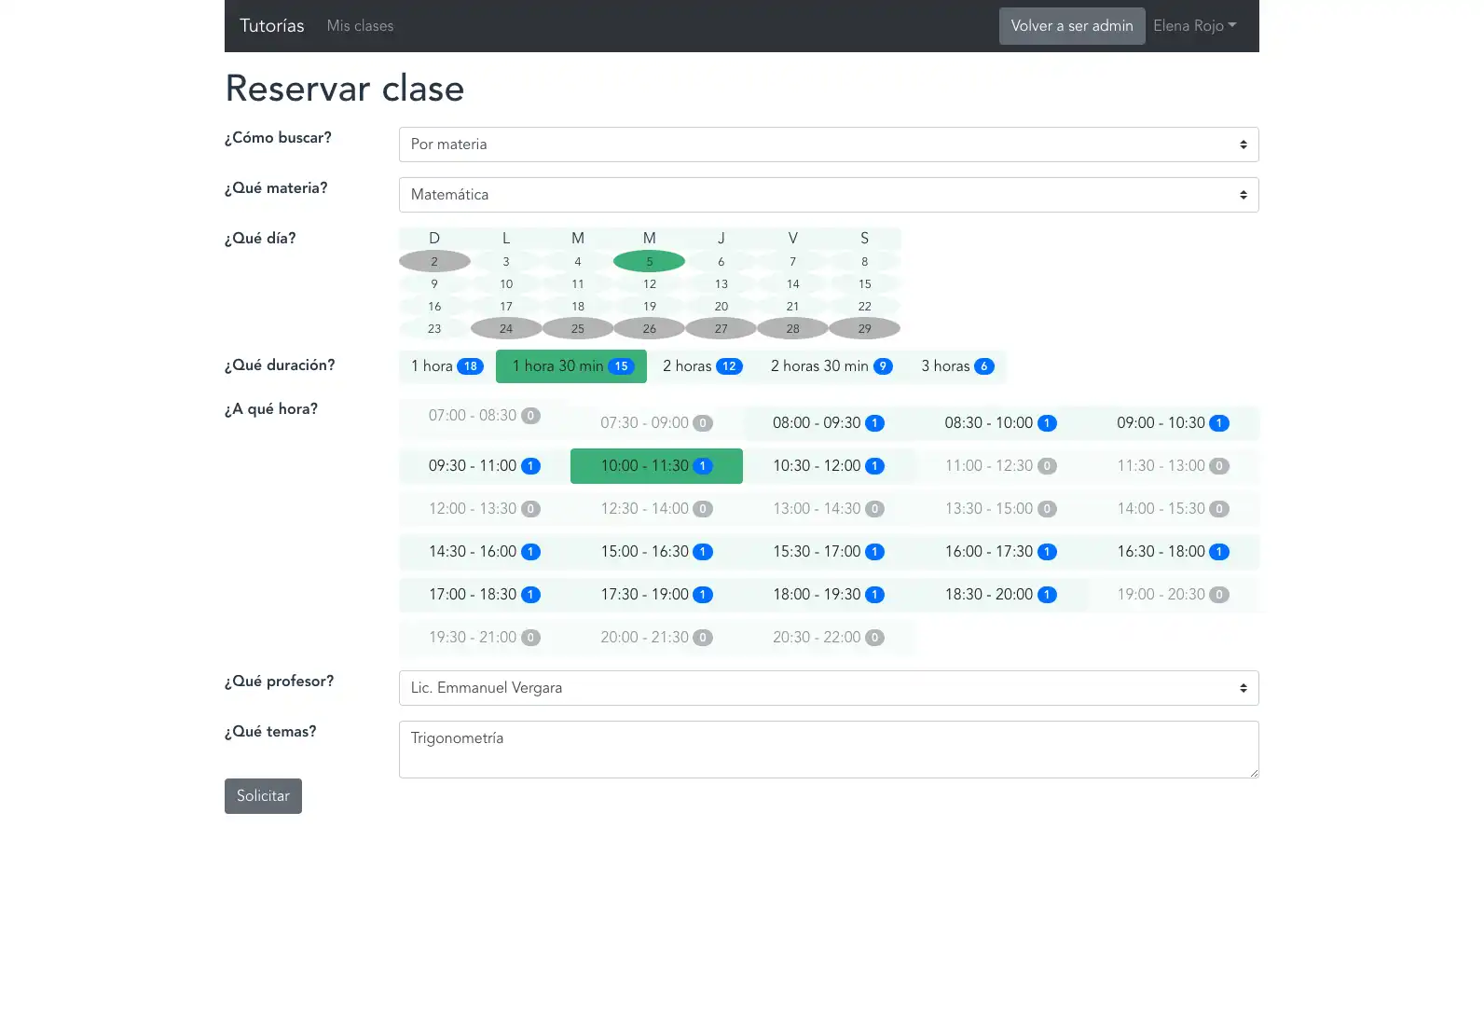This screenshot has height=1019, width=1484.
Task: Click the 'Volver a ser admin' button
Action: tap(1072, 26)
